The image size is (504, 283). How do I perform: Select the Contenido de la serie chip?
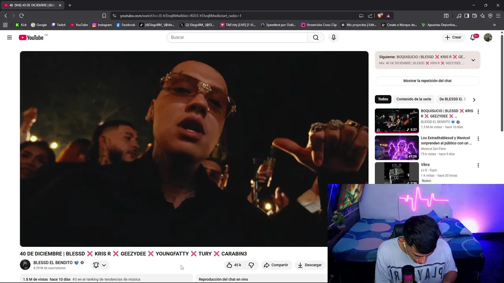coord(414,99)
